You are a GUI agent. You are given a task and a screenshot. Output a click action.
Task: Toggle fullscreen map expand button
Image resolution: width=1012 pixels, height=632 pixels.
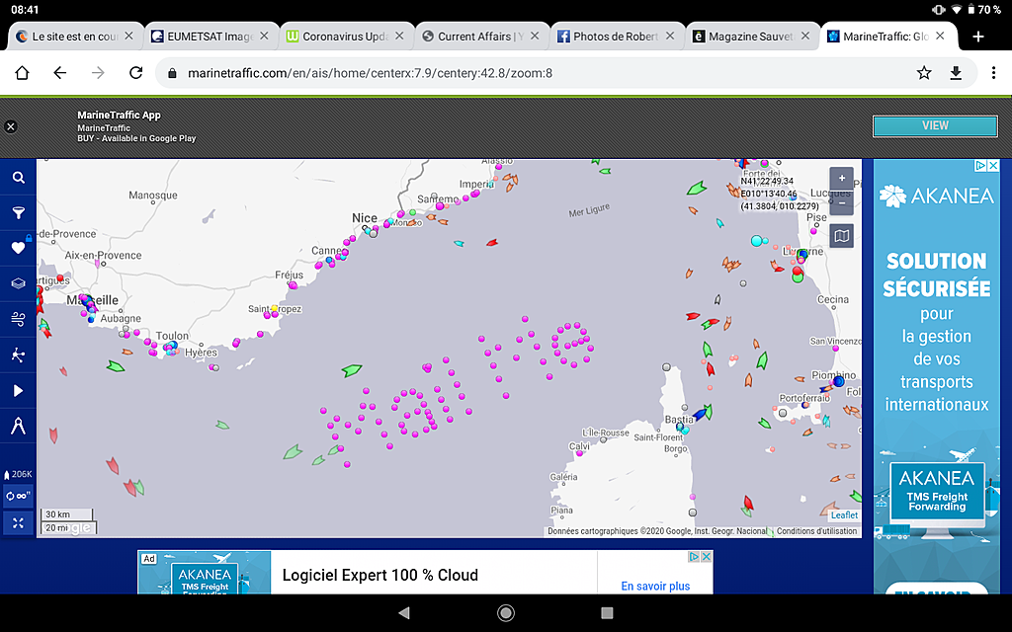pos(18,522)
